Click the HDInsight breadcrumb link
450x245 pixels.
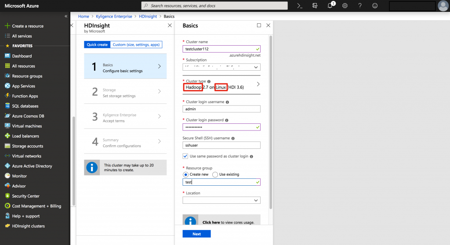pos(148,16)
